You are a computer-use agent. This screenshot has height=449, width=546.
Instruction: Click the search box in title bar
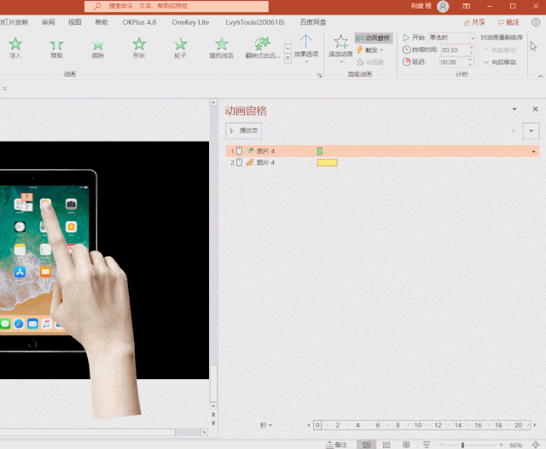click(177, 6)
